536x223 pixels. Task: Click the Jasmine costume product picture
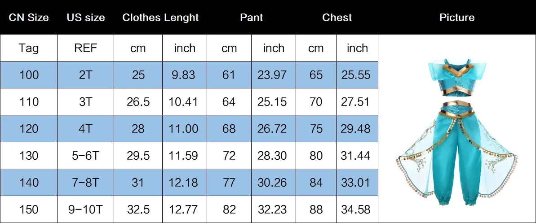pyautogui.click(x=456, y=132)
